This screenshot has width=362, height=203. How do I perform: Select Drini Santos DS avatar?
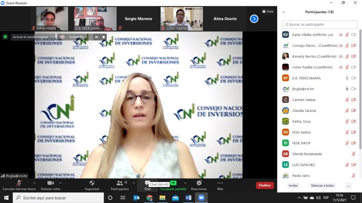click(286, 132)
